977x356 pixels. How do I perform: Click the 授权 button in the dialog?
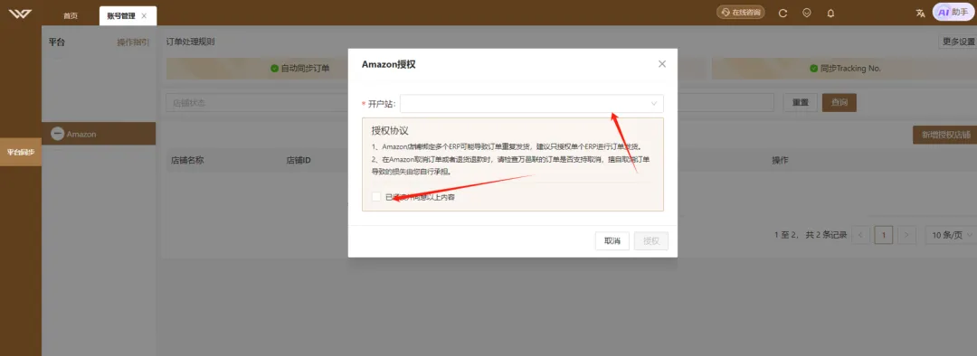(651, 241)
